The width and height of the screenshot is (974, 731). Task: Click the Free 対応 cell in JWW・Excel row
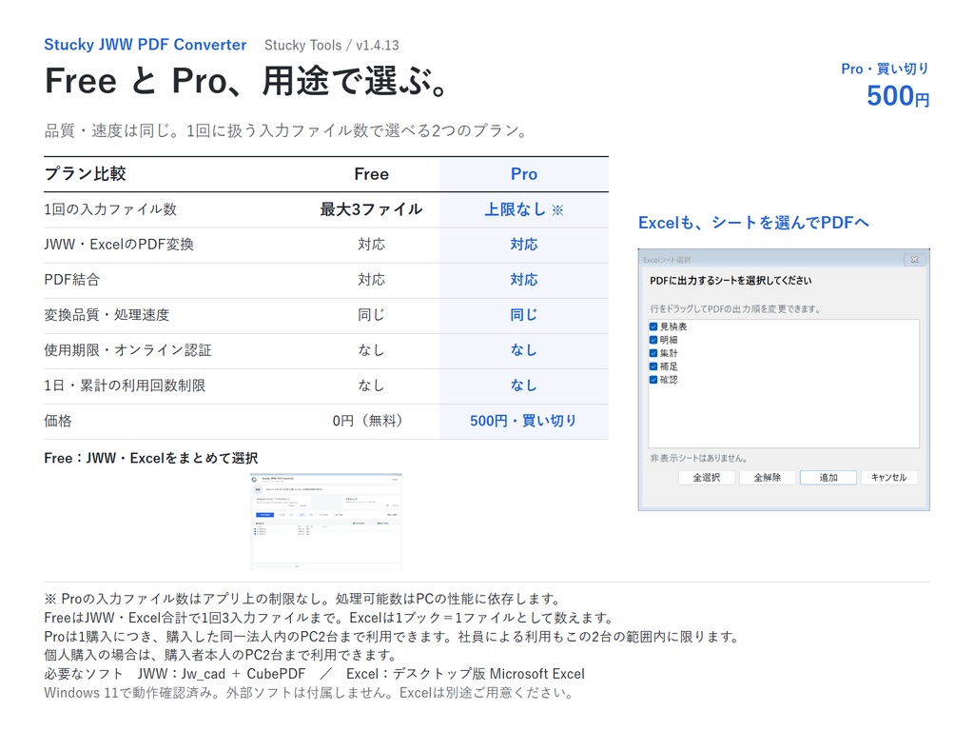click(x=372, y=245)
